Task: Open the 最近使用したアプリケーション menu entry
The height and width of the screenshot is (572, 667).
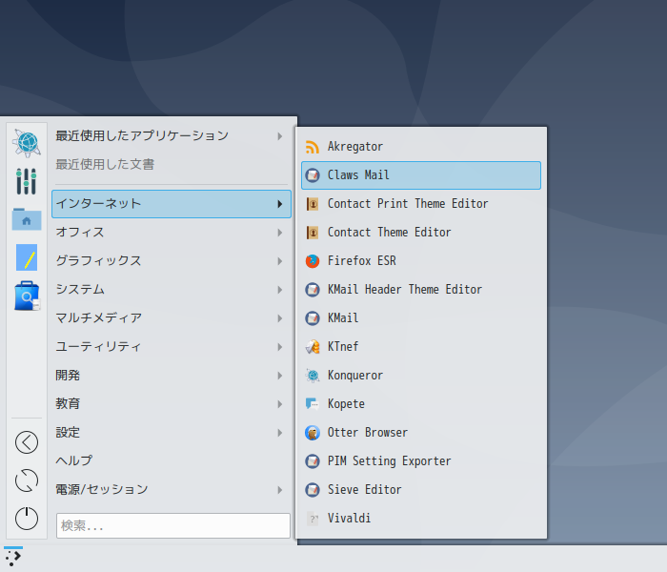Action: tap(172, 136)
